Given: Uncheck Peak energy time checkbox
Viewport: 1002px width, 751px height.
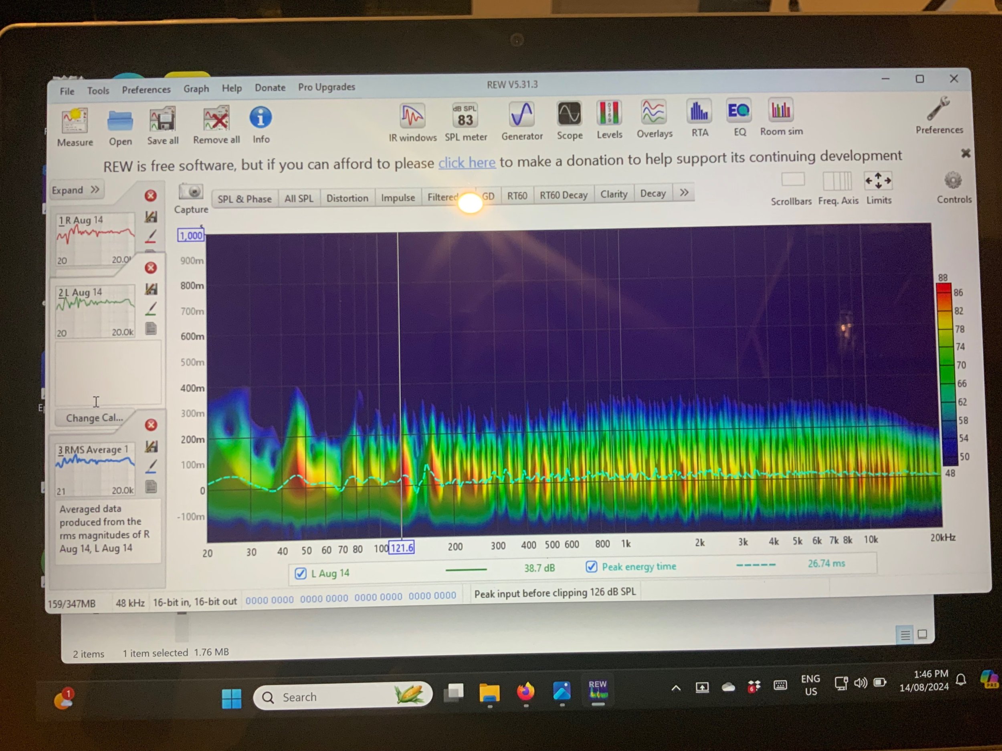Looking at the screenshot, I should 591,567.
